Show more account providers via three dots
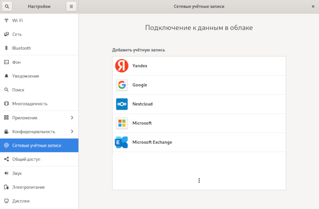 tap(199, 180)
